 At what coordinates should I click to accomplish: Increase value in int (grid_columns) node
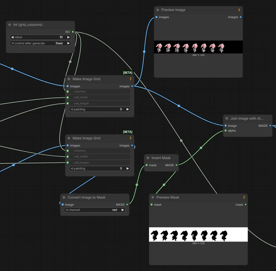pos(69,37)
